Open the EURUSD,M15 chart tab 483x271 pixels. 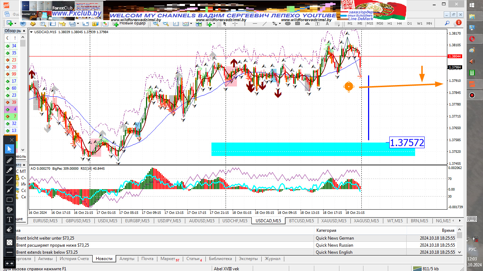tap(45, 221)
